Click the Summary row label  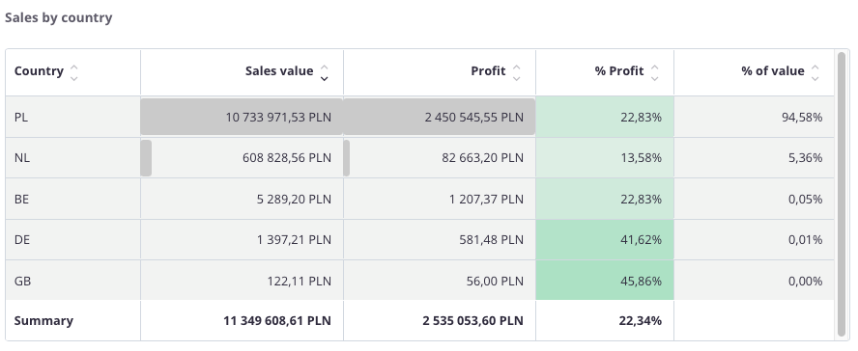click(43, 320)
